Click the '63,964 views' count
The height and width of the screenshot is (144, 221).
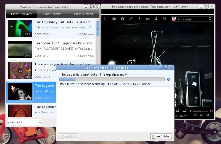(86, 56)
